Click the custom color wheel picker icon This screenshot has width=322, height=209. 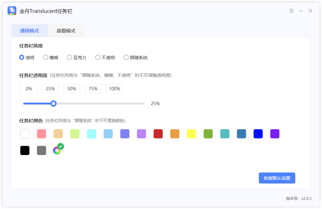pos(57,150)
